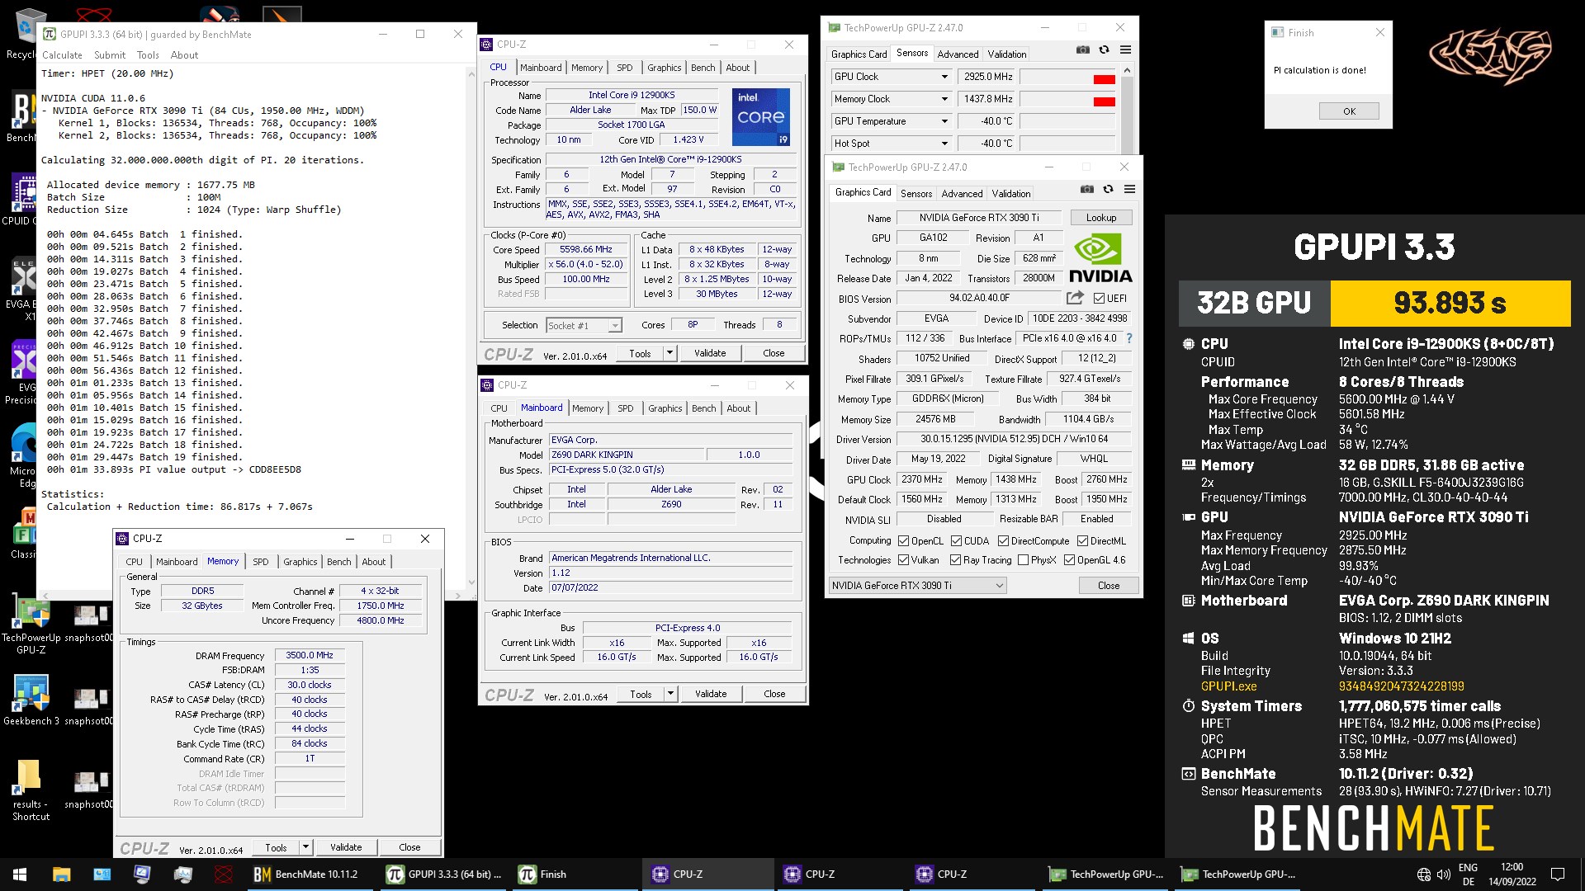This screenshot has height=891, width=1585.
Task: Expand the GPU Temperature sensor dropdown
Action: coord(944,121)
